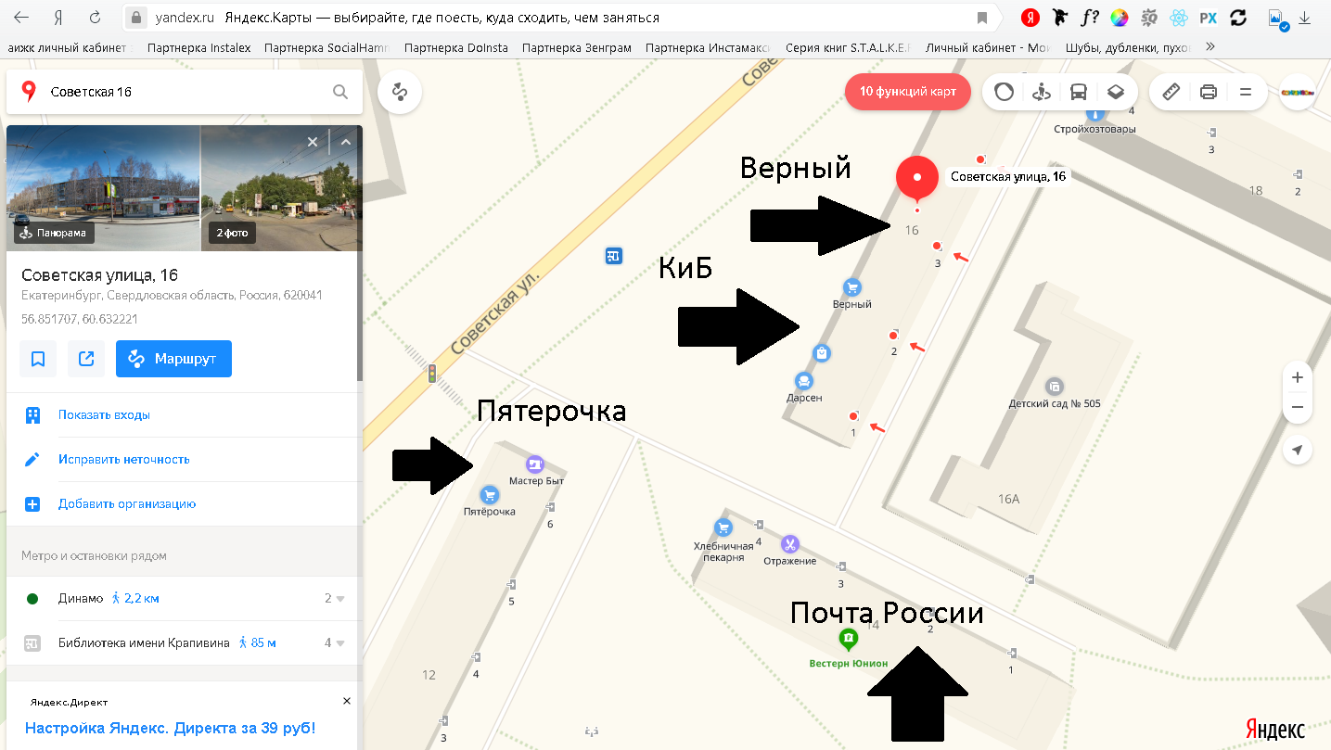Click the bus stop icon on Советская ул.
Screen dimensions: 1331x750
pyautogui.click(x=613, y=255)
